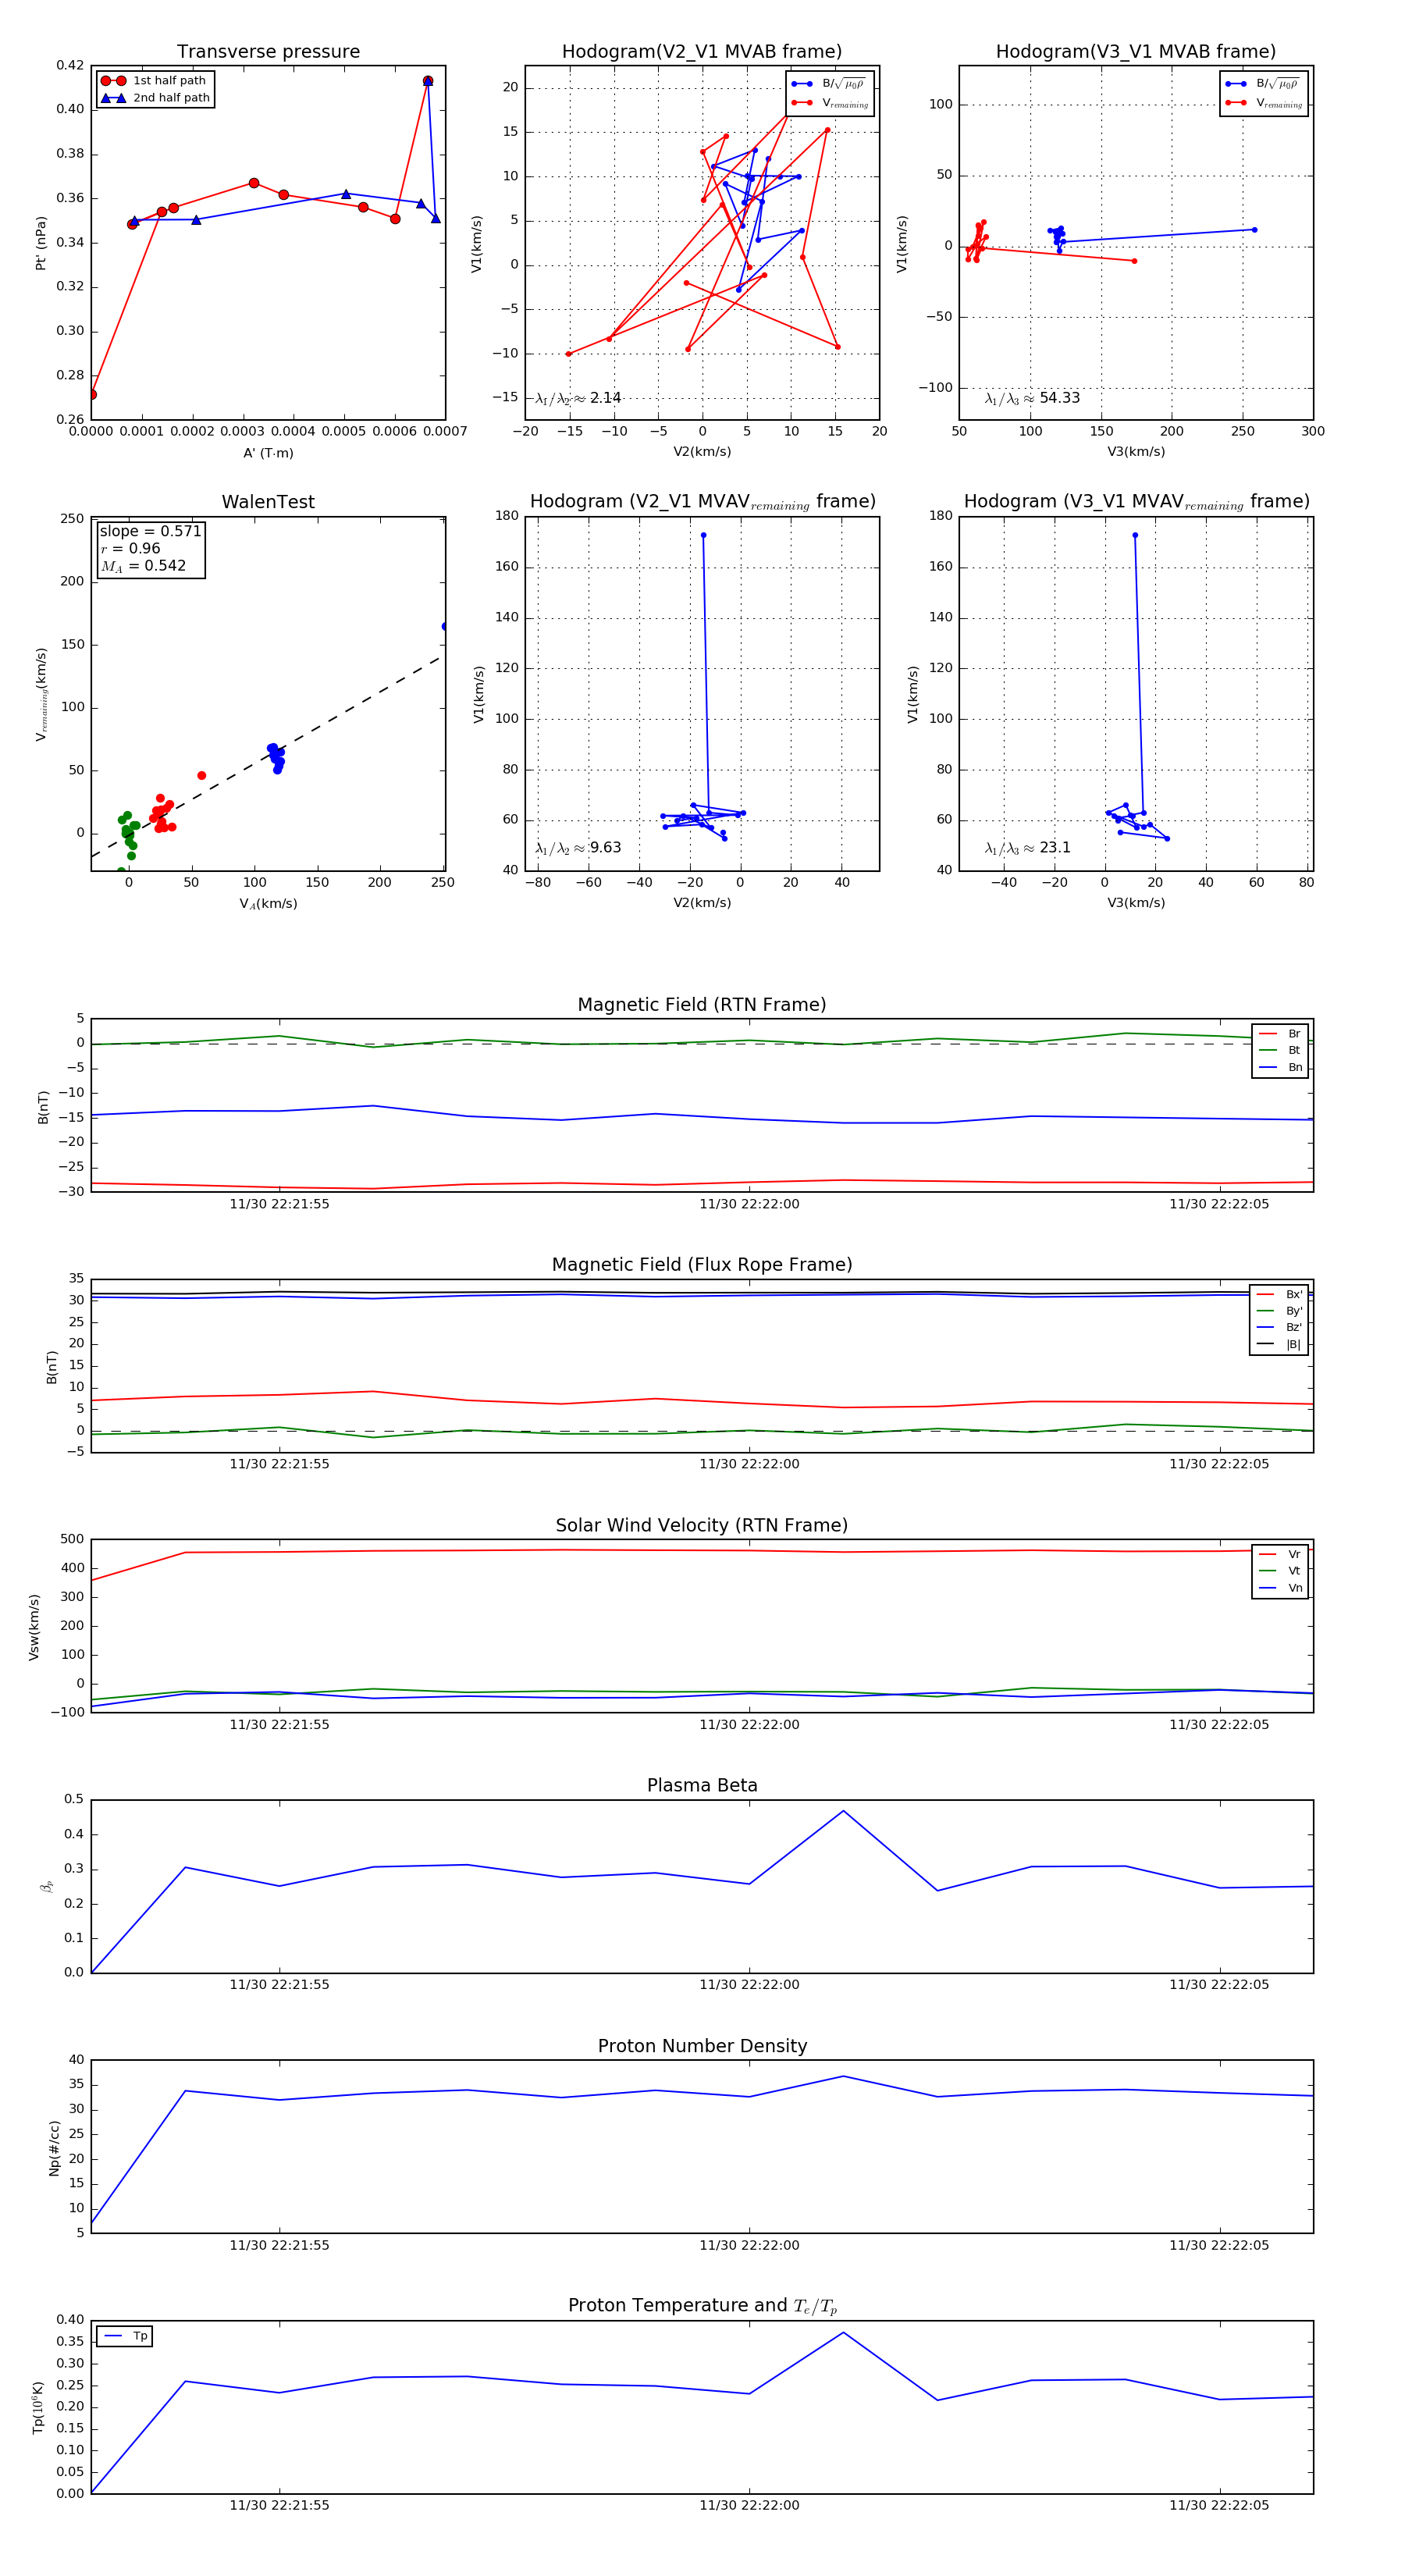Click the "Solar Wind Velocity (RTN Frame)" title
The height and width of the screenshot is (2576, 1405).
point(702,1526)
